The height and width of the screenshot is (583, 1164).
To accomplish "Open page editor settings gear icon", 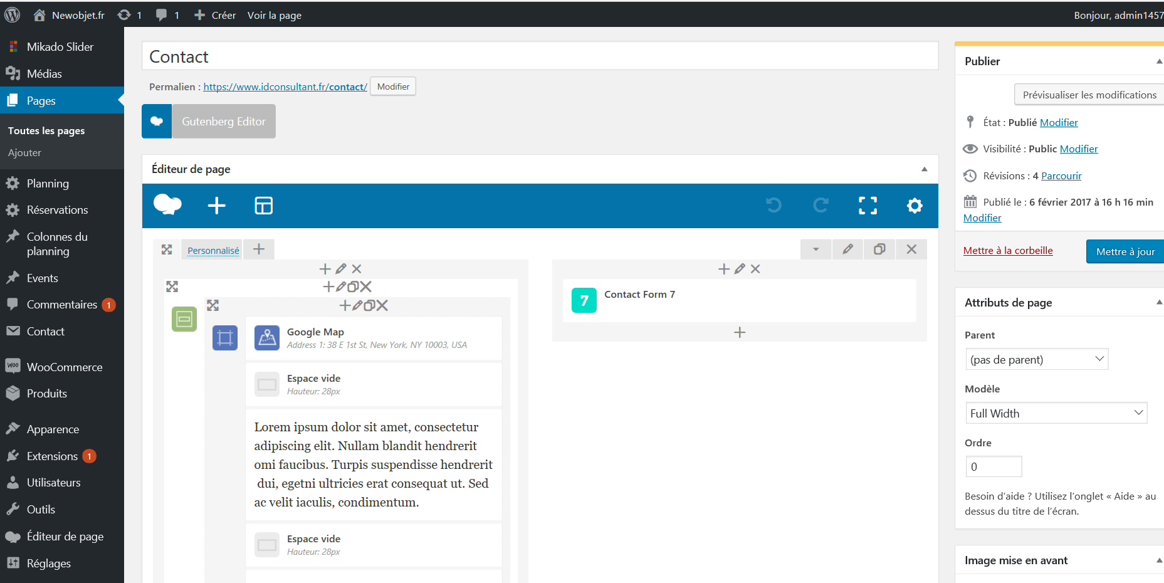I will [915, 206].
